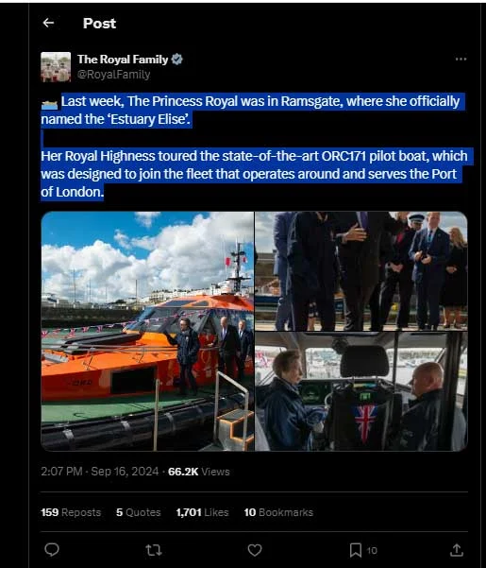This screenshot has height=568, width=486.
Task: View the 5 Quotes list
Action: [x=139, y=512]
